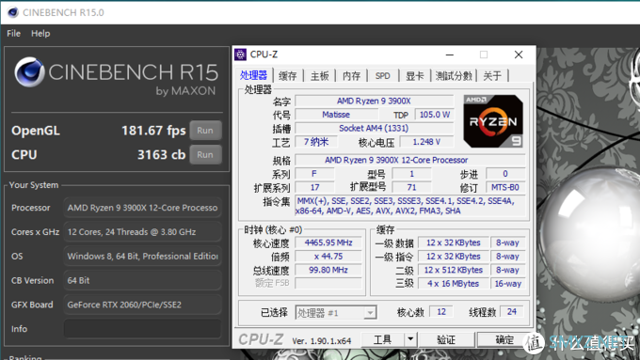The width and height of the screenshot is (640, 360).
Task: Click the x 44.75 multiplier value
Action: 328,256
